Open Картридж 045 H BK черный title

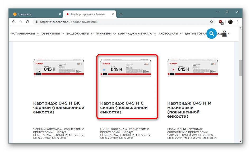59,108
